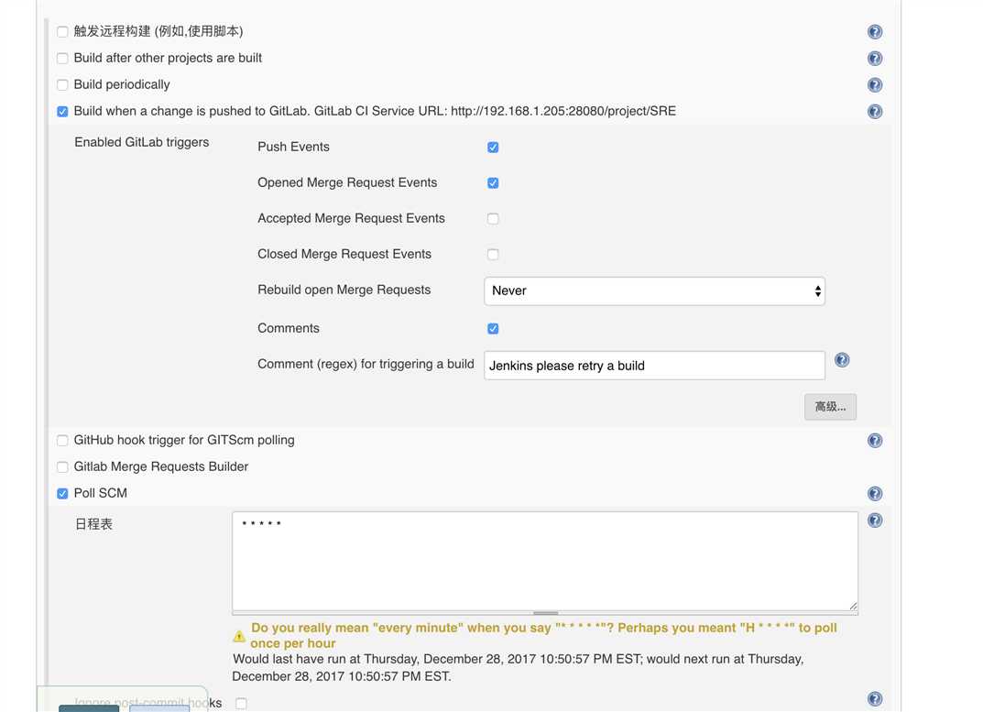Show help for Build periodically

pyautogui.click(x=875, y=85)
